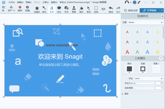Open the Outline color swatch
The width and height of the screenshot is (165, 109).
pyautogui.click(x=143, y=69)
